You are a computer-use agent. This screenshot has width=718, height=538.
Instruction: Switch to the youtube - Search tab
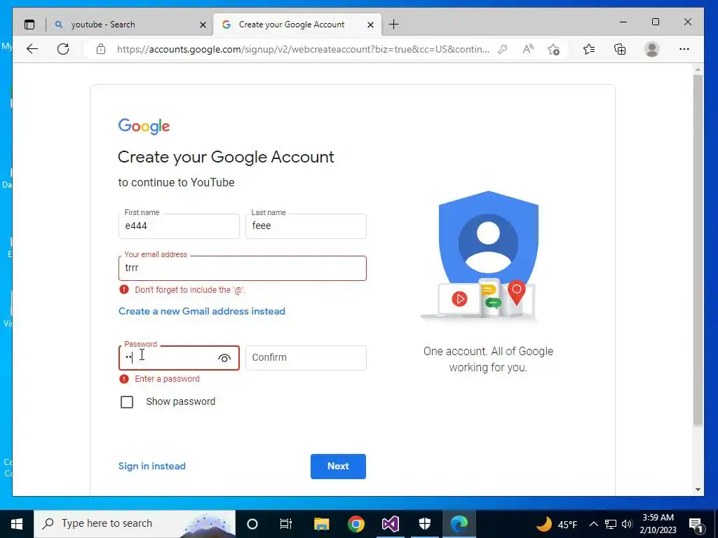click(129, 25)
